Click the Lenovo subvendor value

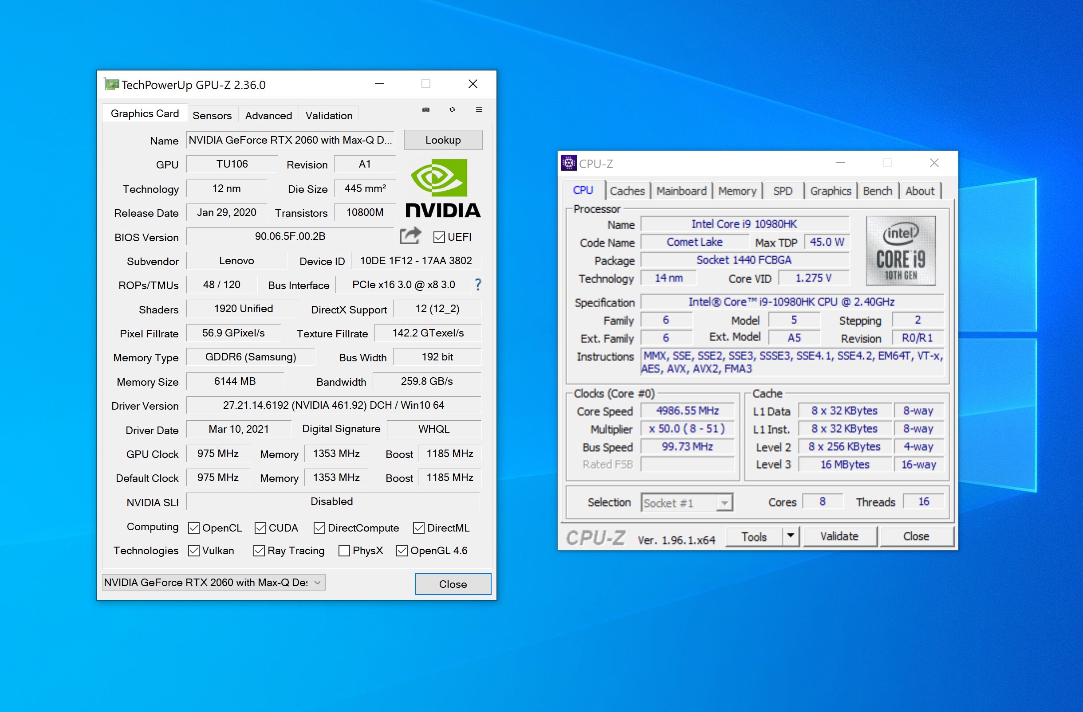(x=236, y=261)
